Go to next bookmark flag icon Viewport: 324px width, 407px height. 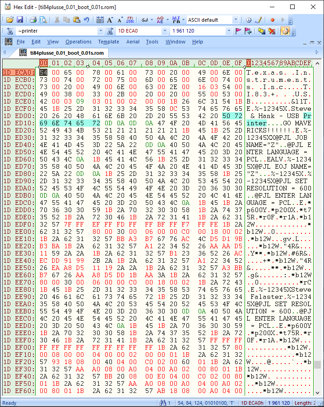point(248,31)
